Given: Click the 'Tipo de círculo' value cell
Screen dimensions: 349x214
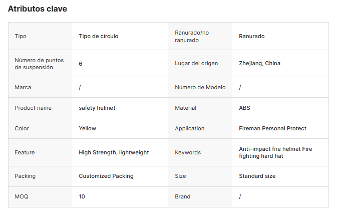Looking at the screenshot, I should [98, 36].
